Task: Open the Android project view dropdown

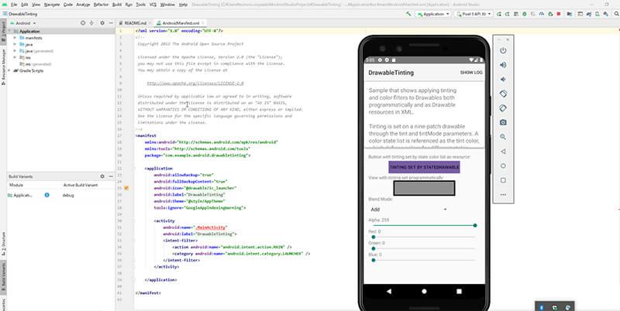Action: pos(23,23)
